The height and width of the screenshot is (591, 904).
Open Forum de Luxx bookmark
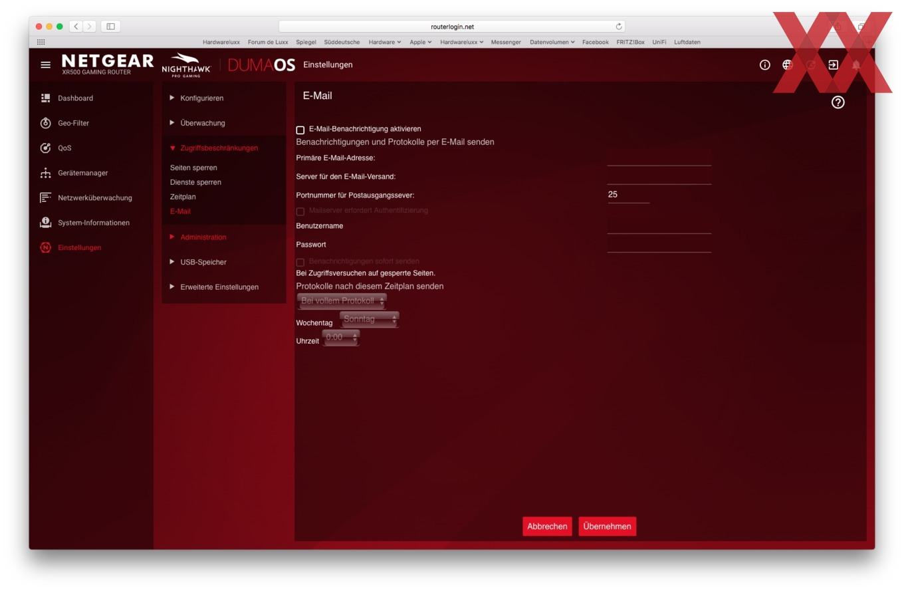coord(268,42)
